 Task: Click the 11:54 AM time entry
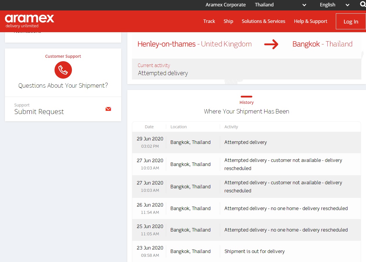click(150, 212)
